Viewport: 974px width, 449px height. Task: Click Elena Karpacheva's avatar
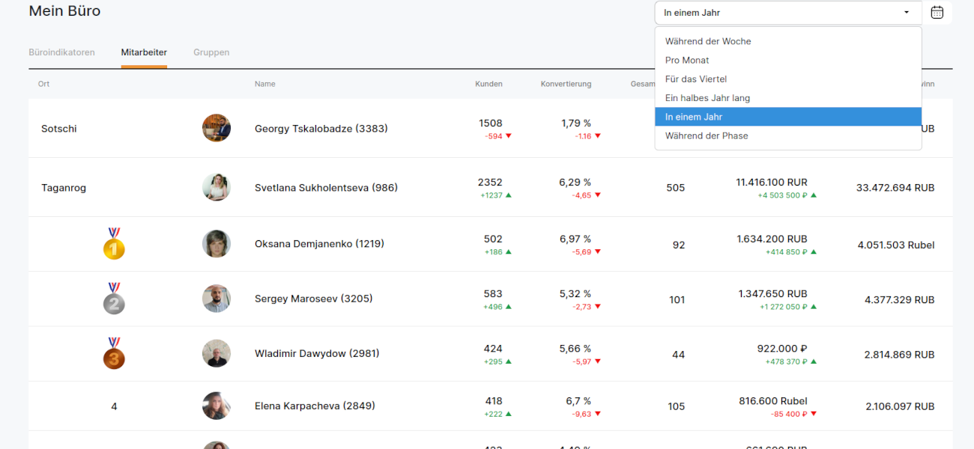[217, 406]
